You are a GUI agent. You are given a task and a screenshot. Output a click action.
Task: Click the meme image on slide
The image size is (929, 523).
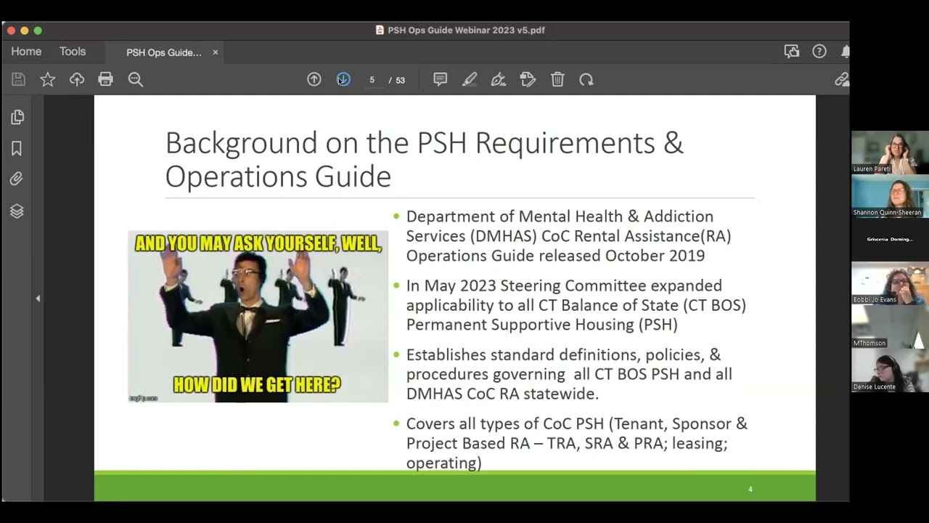[x=258, y=317]
